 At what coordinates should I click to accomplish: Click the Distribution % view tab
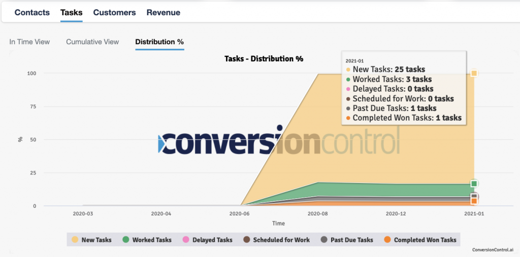click(x=159, y=42)
